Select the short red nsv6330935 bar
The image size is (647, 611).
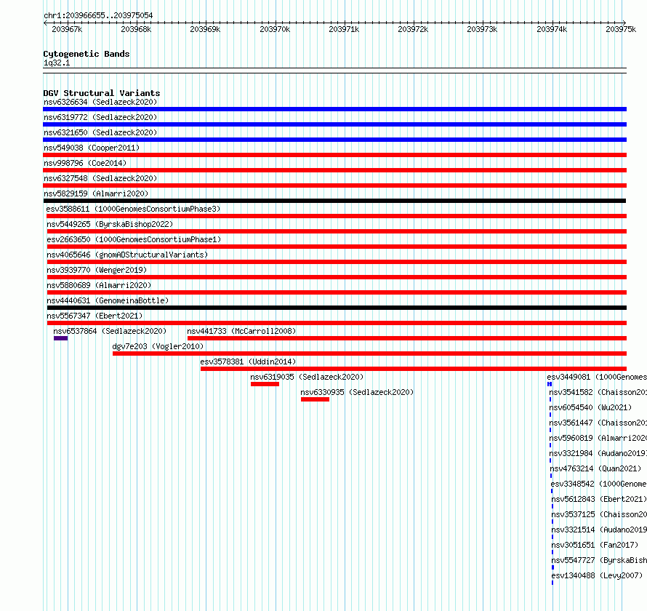click(x=316, y=399)
